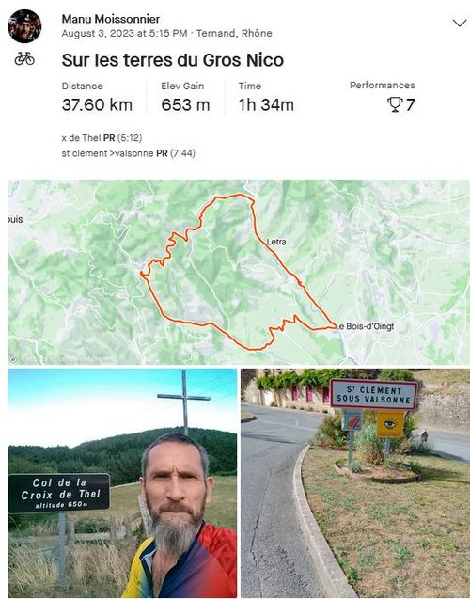Open the x de Thel PR segment
The width and height of the screenshot is (470, 599).
102,137
